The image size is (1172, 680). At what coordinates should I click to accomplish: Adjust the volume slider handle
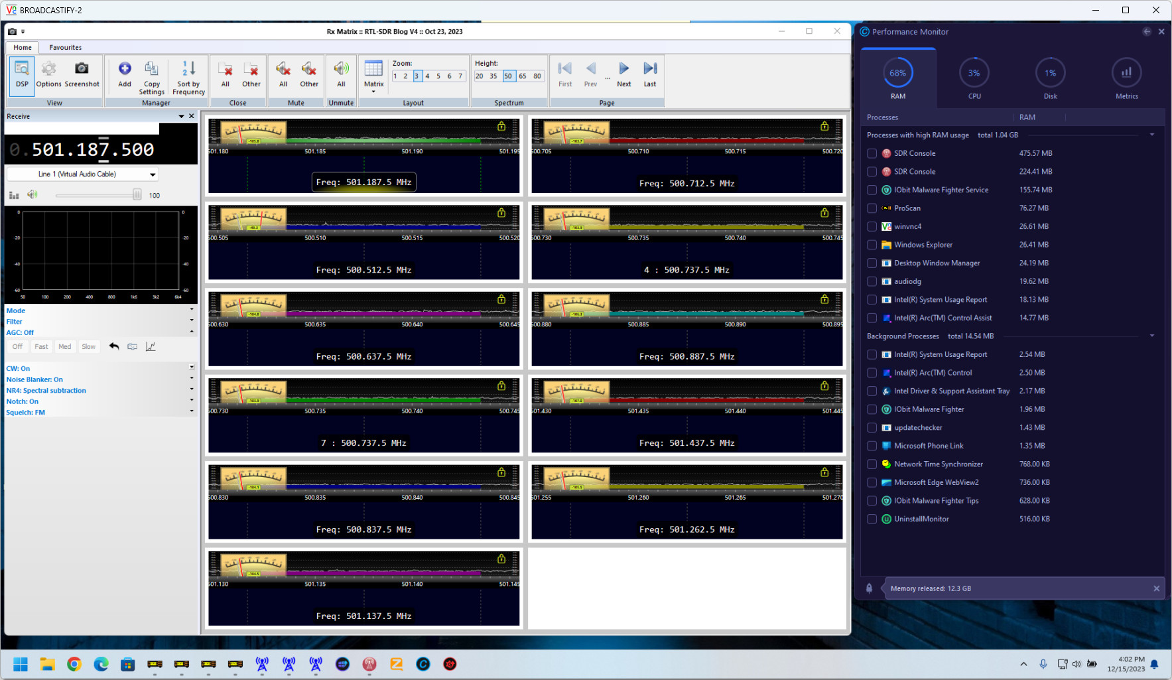pyautogui.click(x=137, y=195)
